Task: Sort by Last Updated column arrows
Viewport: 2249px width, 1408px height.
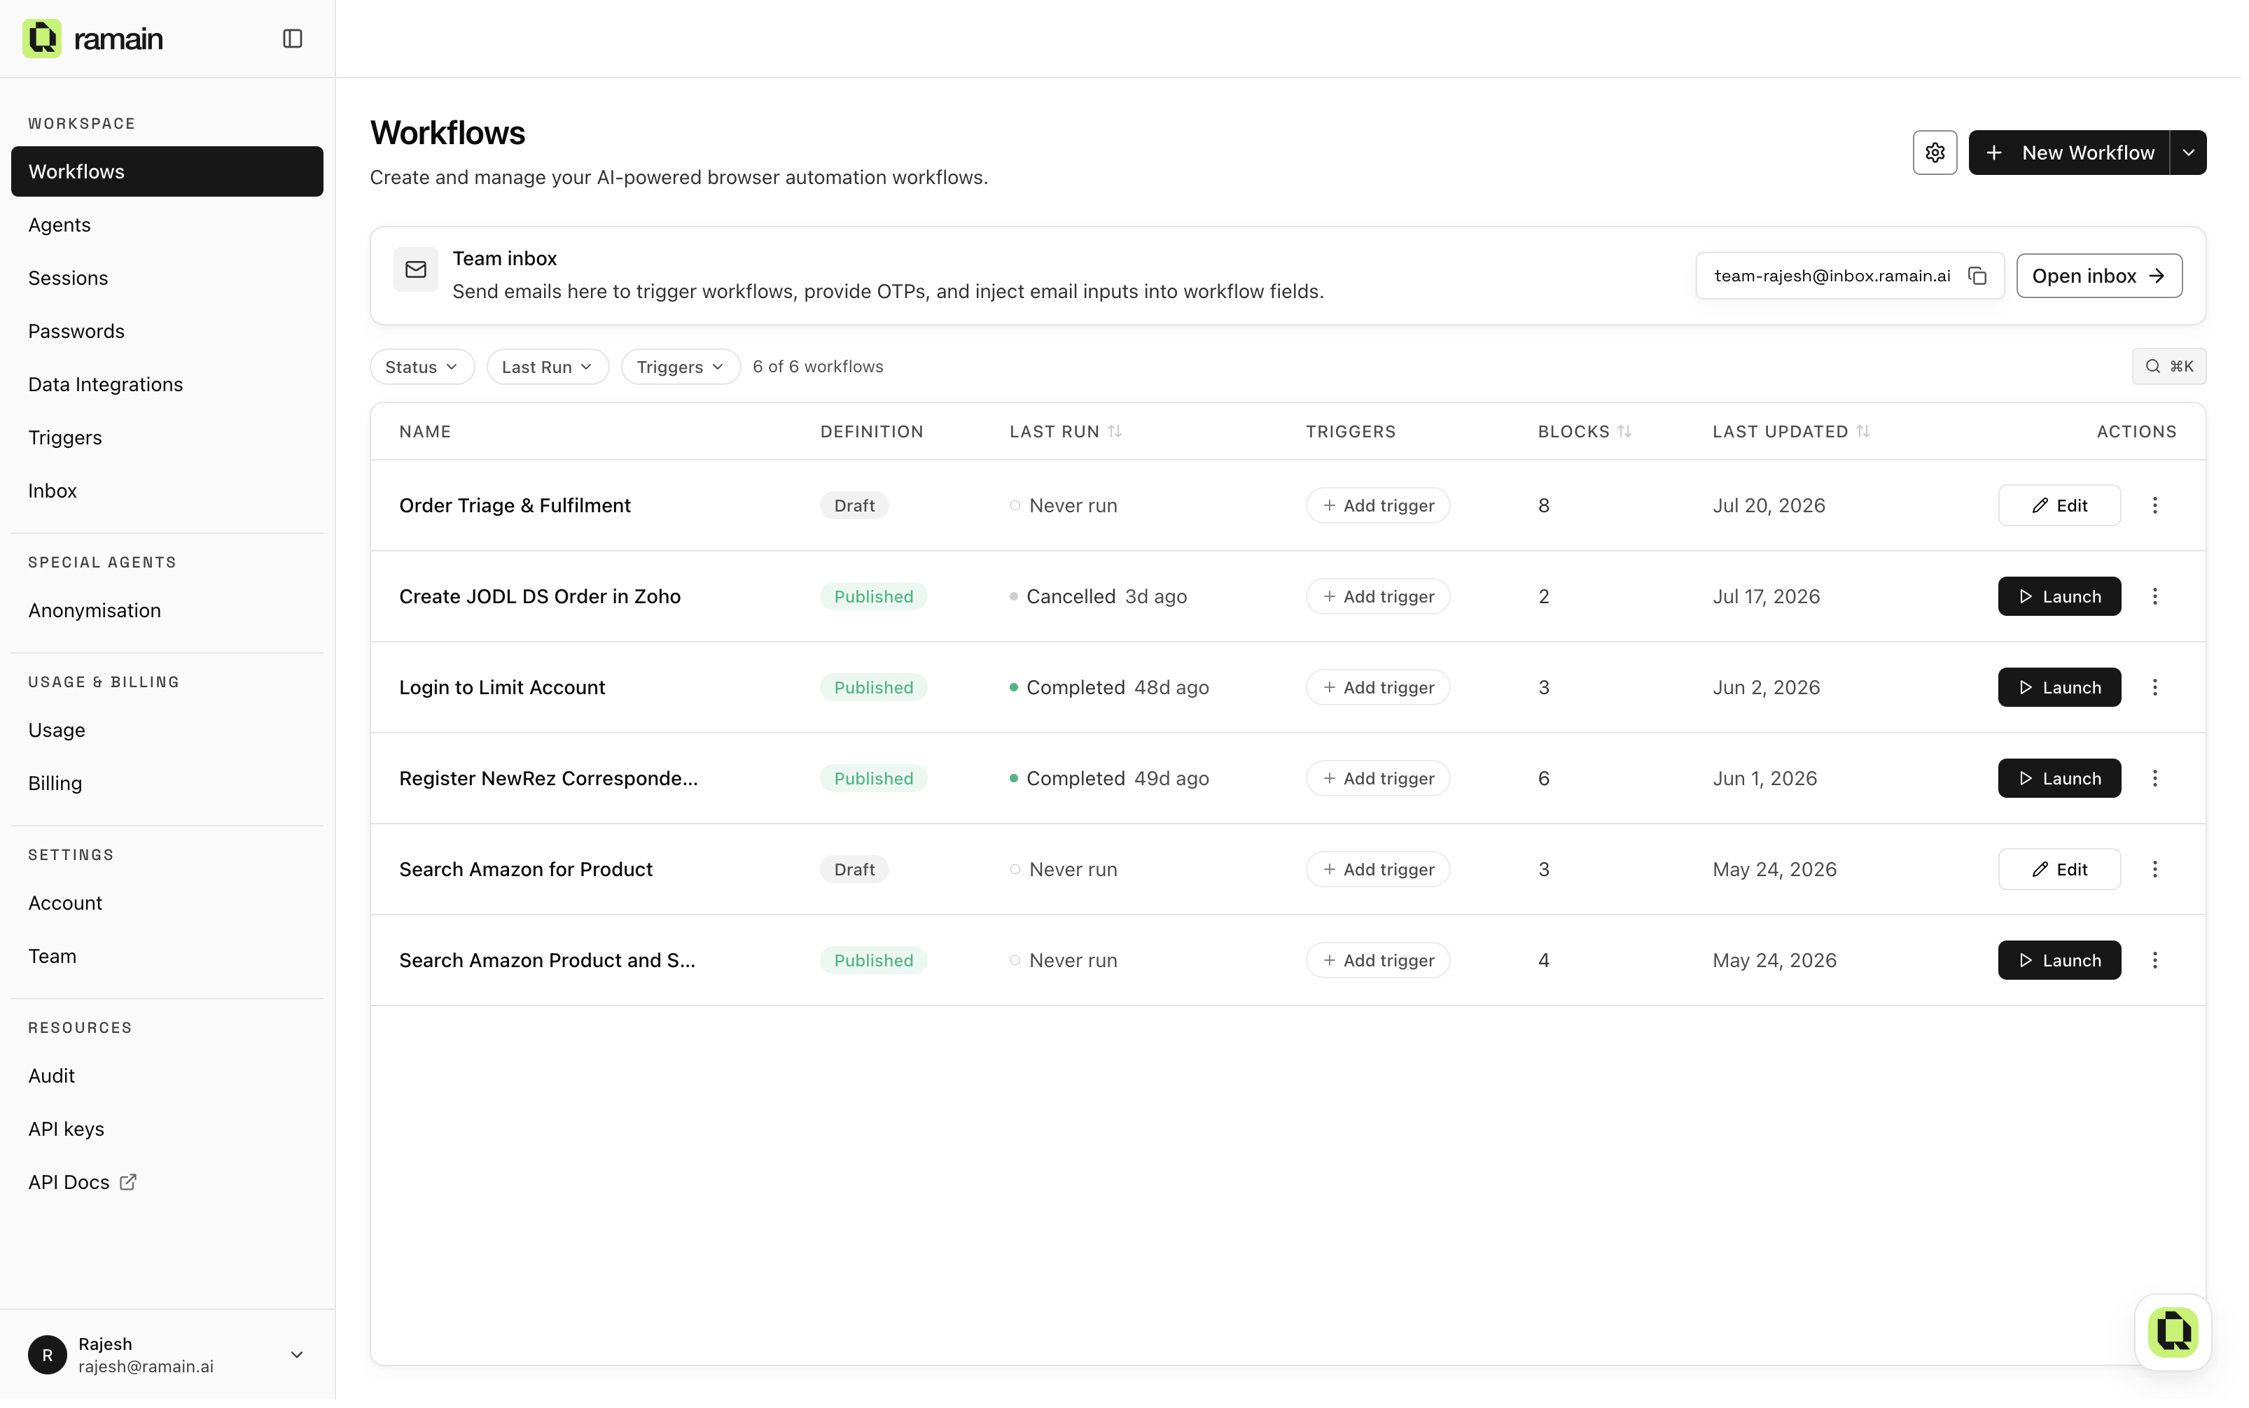Action: [1863, 432]
